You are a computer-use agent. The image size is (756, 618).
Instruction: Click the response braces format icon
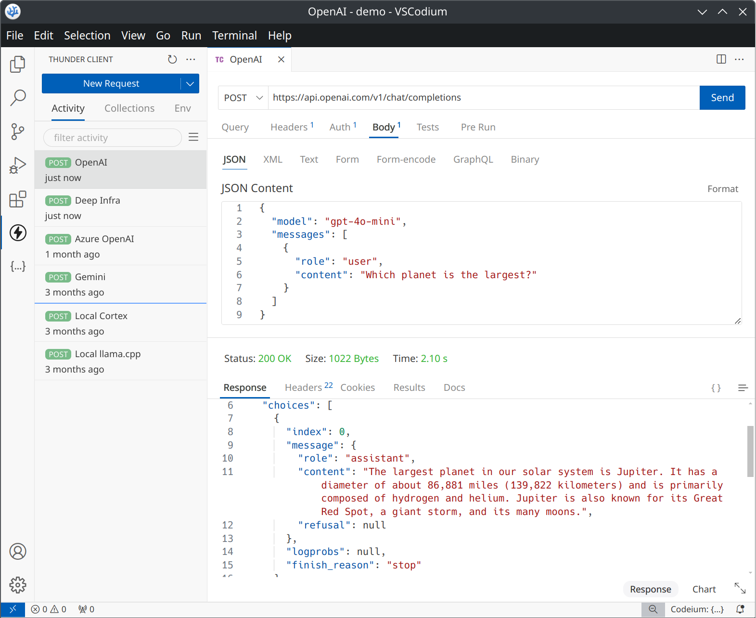point(716,388)
